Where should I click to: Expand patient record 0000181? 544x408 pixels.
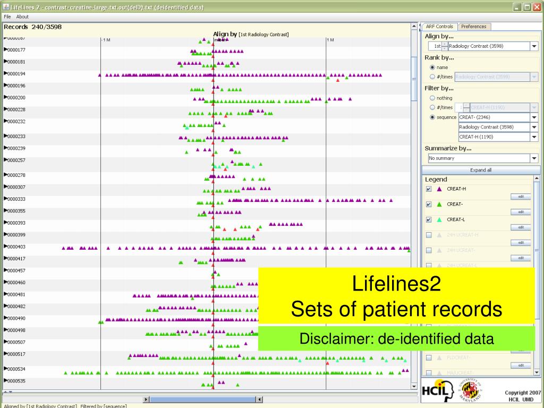click(x=5, y=62)
